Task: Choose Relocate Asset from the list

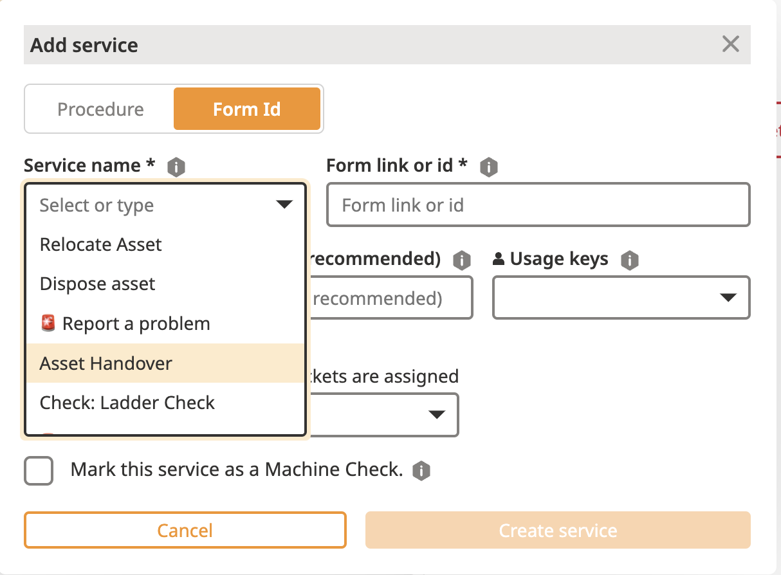Action: point(101,245)
